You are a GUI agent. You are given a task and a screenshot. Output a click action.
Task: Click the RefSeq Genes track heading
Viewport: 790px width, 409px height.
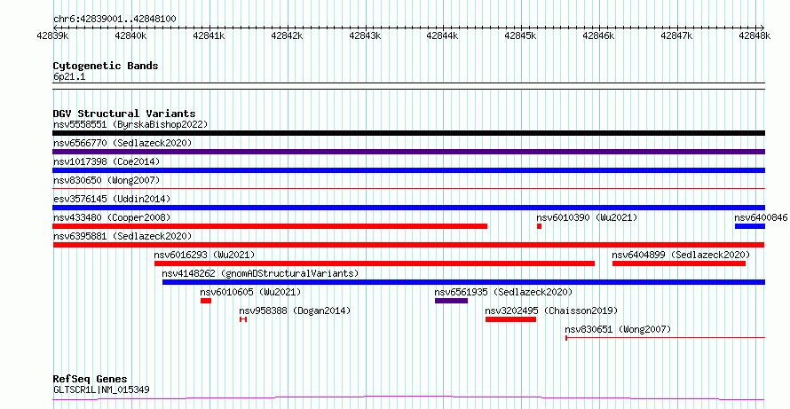click(x=91, y=379)
